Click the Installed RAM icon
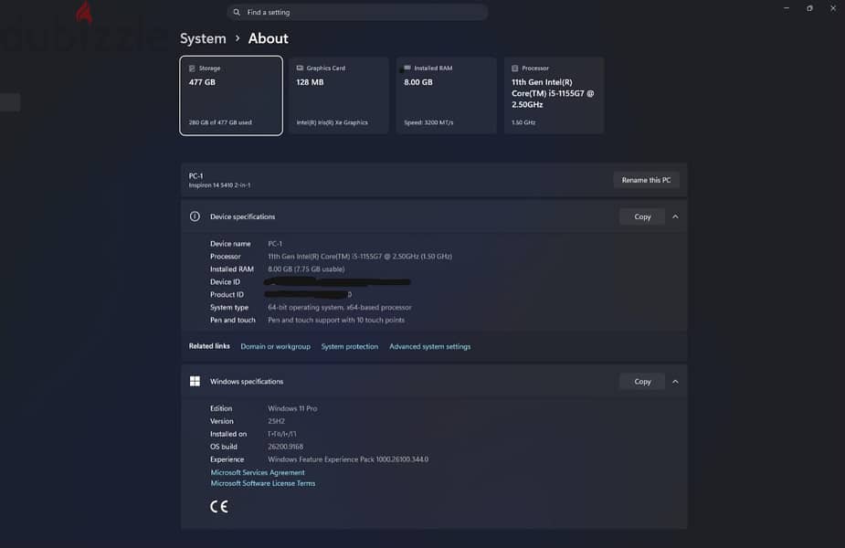Image resolution: width=845 pixels, height=548 pixels. 407,68
